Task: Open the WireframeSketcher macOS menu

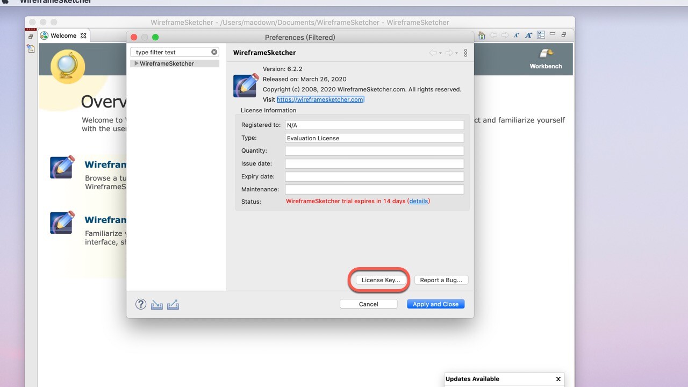Action: [56, 2]
